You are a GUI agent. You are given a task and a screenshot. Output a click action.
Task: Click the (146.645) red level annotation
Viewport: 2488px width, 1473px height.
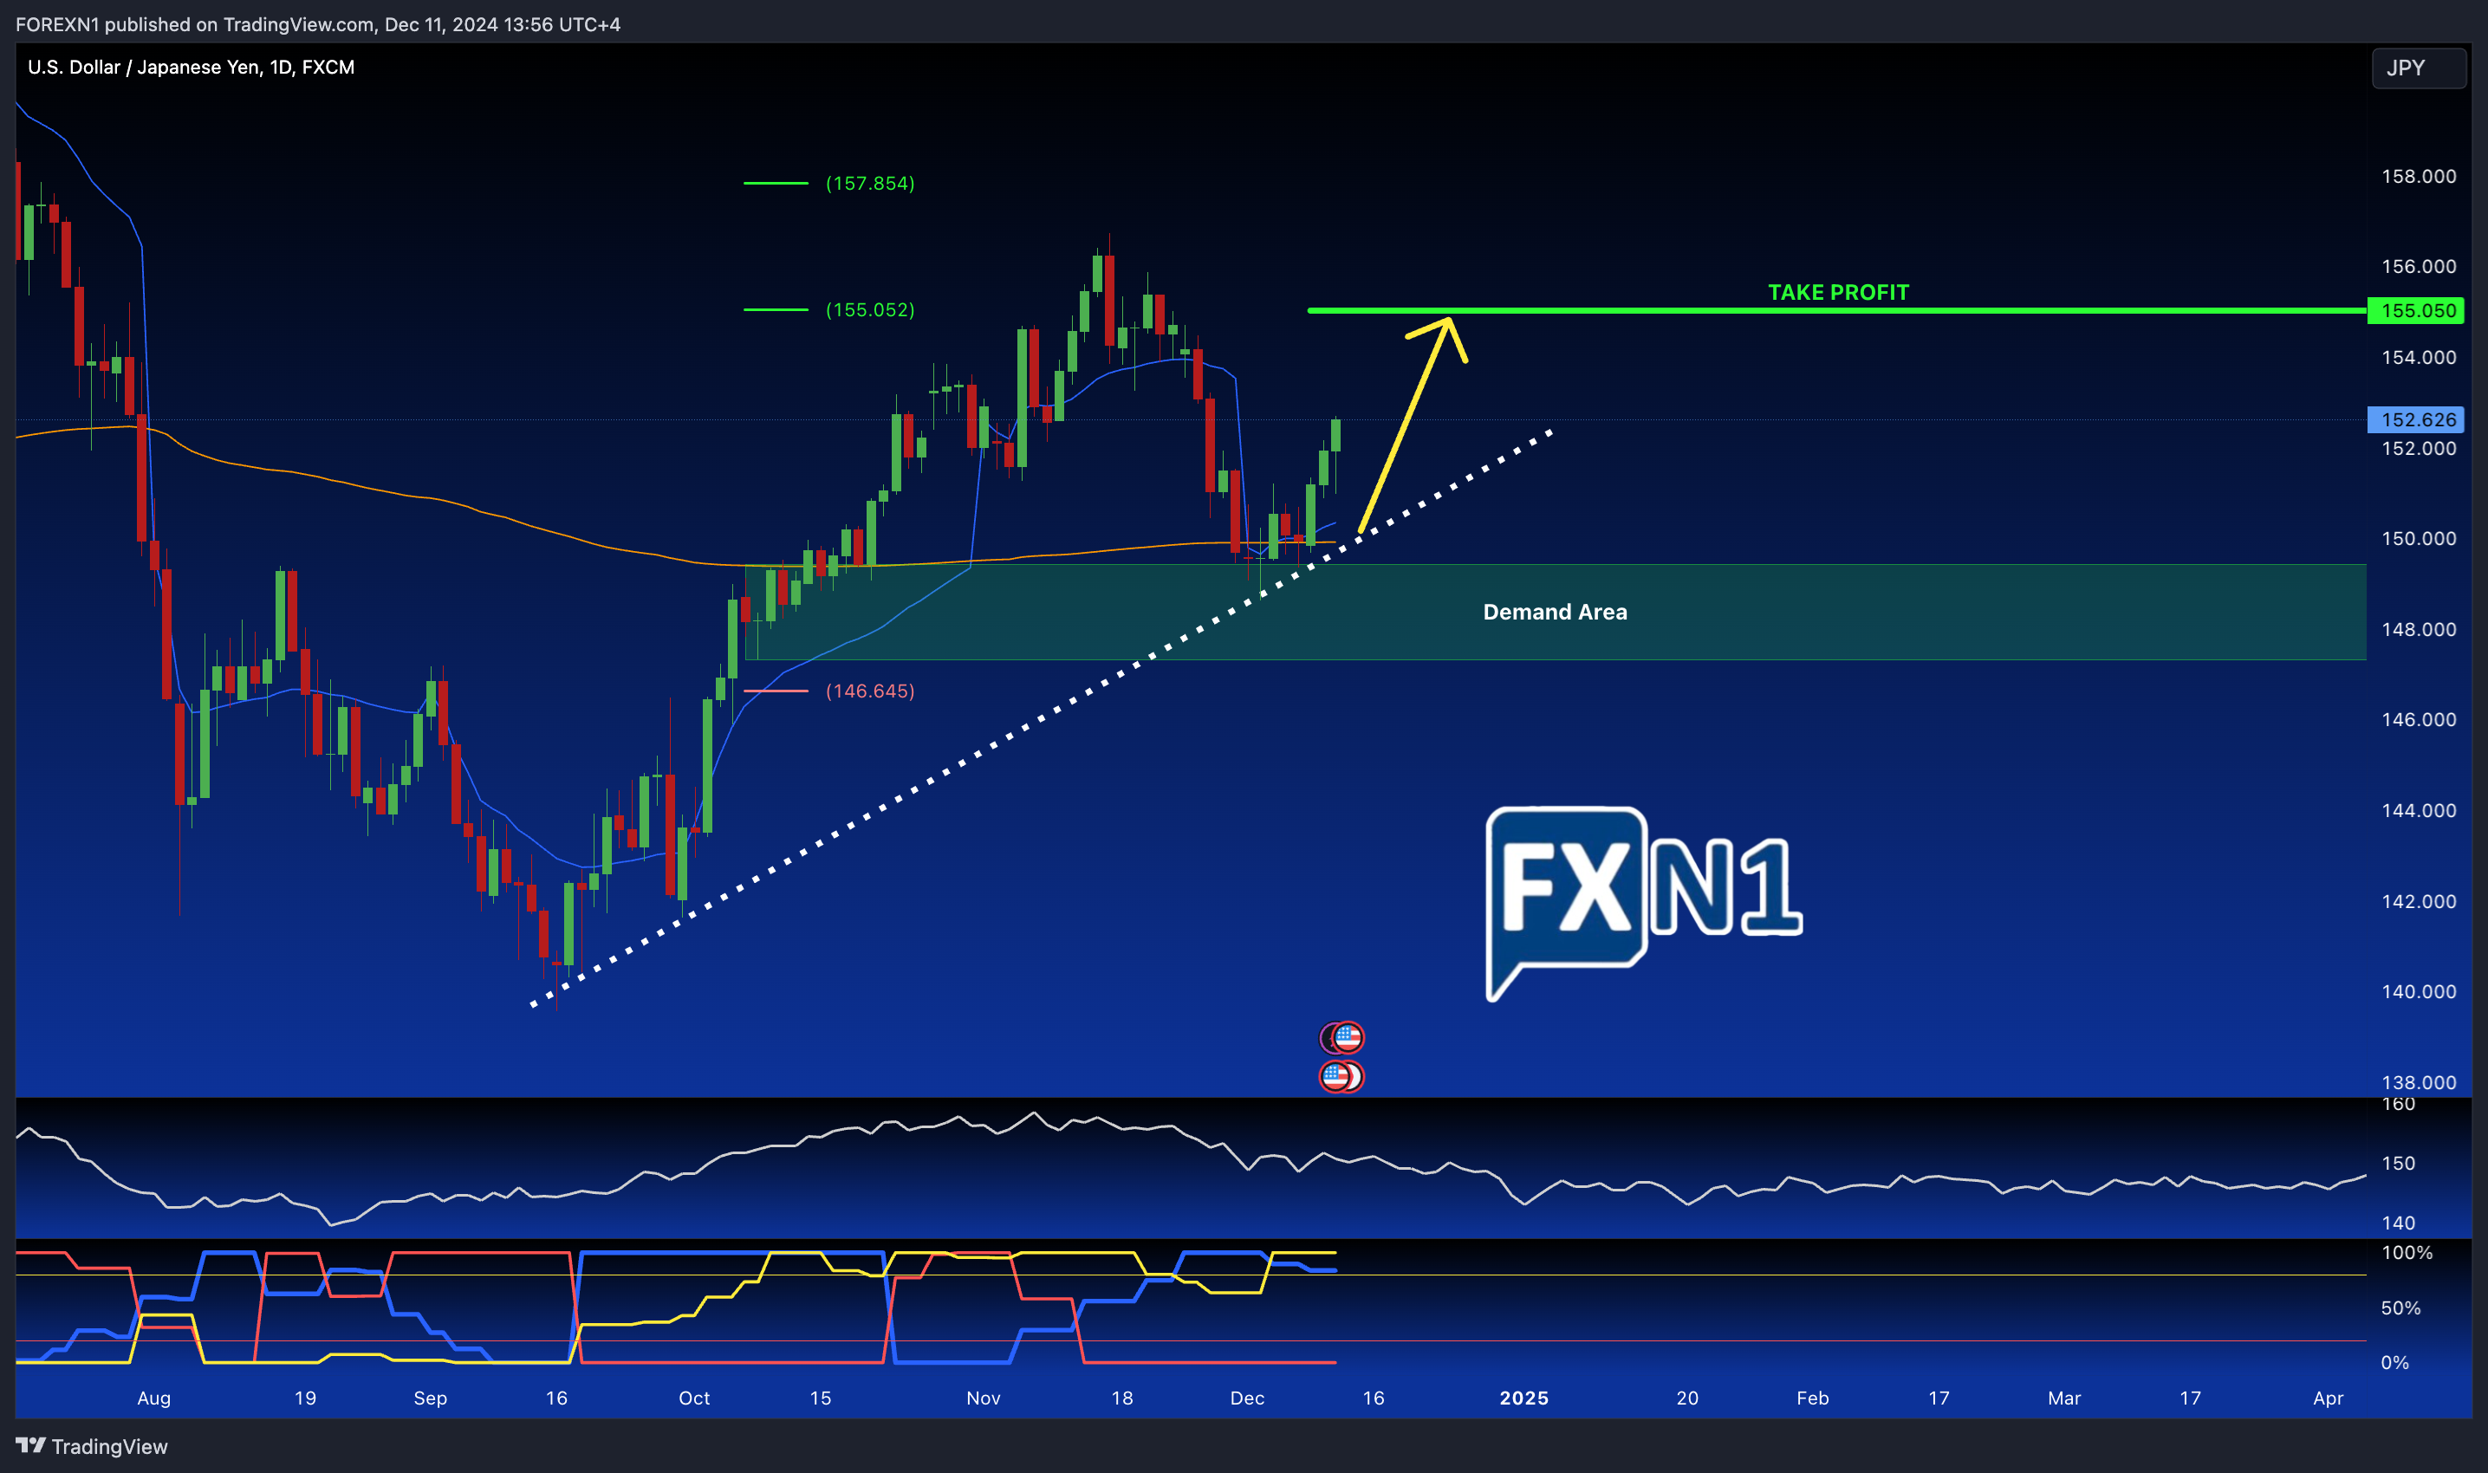(x=869, y=691)
